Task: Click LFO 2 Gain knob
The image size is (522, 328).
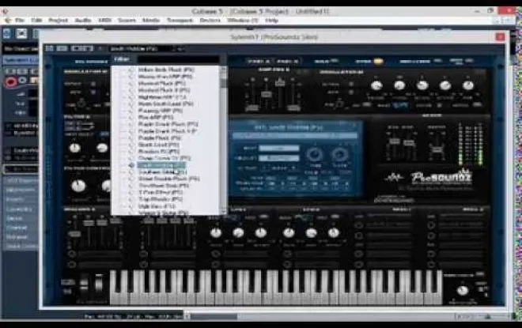Action: [312, 233]
